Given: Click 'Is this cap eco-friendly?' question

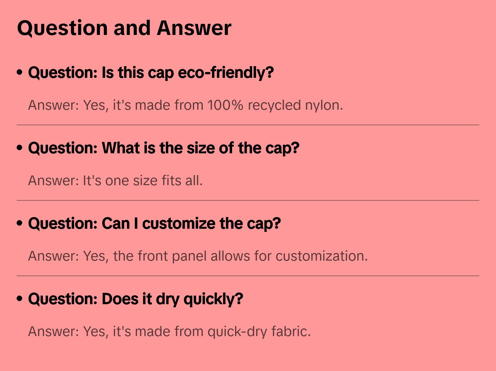Looking at the screenshot, I should (151, 73).
